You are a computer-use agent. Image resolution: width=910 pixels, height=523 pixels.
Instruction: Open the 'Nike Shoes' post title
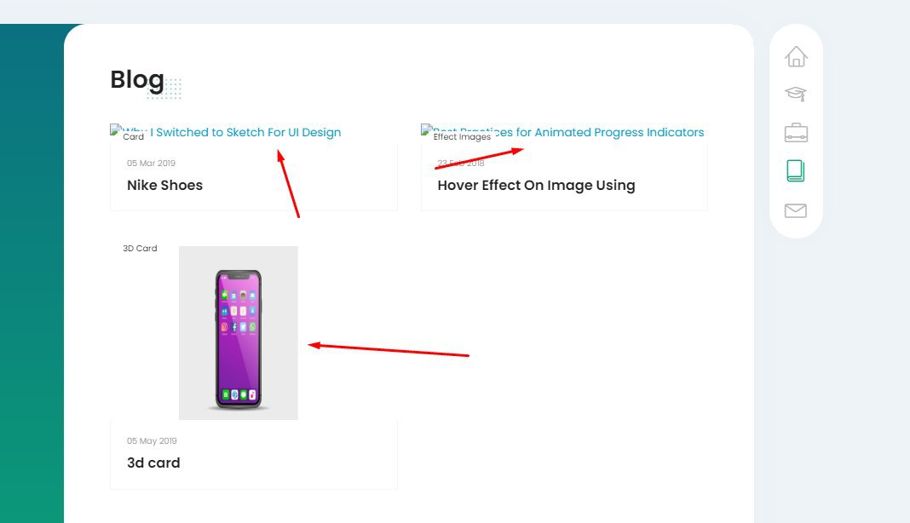click(164, 185)
